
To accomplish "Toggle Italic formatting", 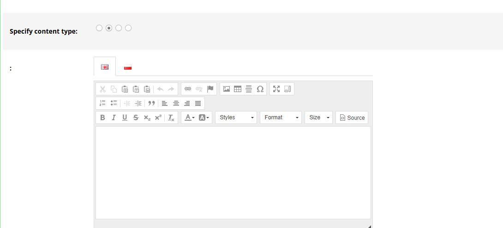I will click(114, 117).
